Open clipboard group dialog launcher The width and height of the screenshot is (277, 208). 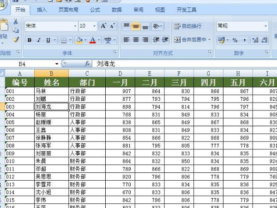(18, 52)
